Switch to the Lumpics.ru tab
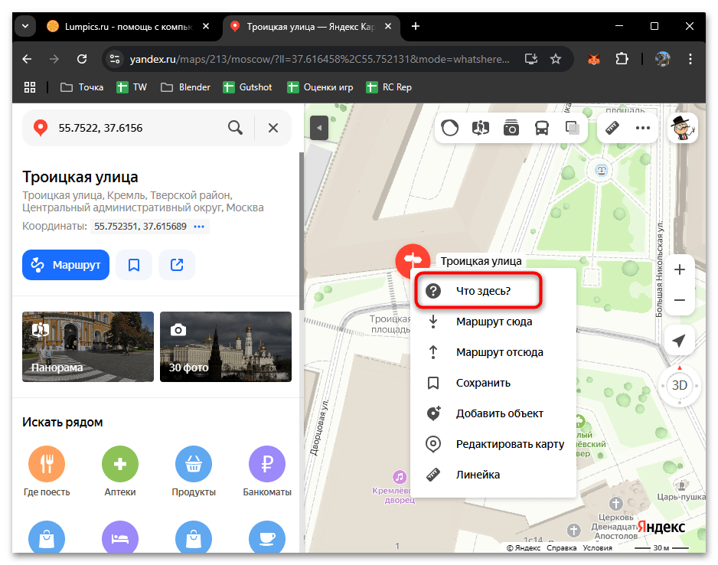718x565 pixels. coord(129,27)
